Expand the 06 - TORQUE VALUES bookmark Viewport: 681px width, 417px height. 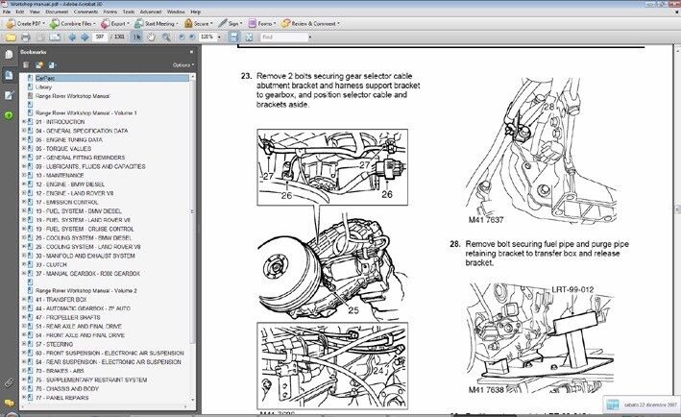click(x=24, y=149)
